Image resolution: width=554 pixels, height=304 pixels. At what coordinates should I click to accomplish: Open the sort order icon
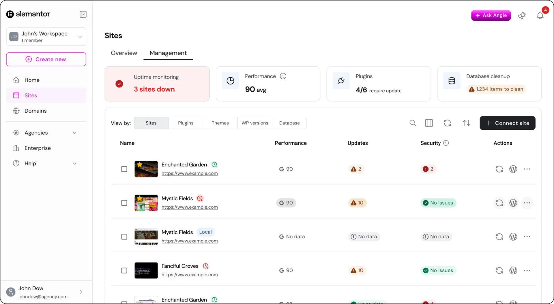click(467, 123)
